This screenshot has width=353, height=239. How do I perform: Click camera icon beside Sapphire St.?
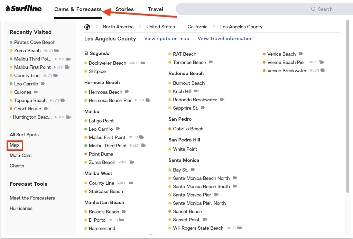click(x=203, y=108)
